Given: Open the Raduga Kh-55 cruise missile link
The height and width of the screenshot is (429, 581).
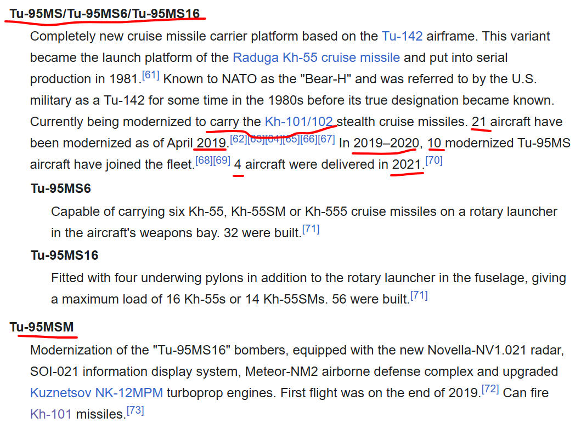Looking at the screenshot, I should (x=316, y=58).
